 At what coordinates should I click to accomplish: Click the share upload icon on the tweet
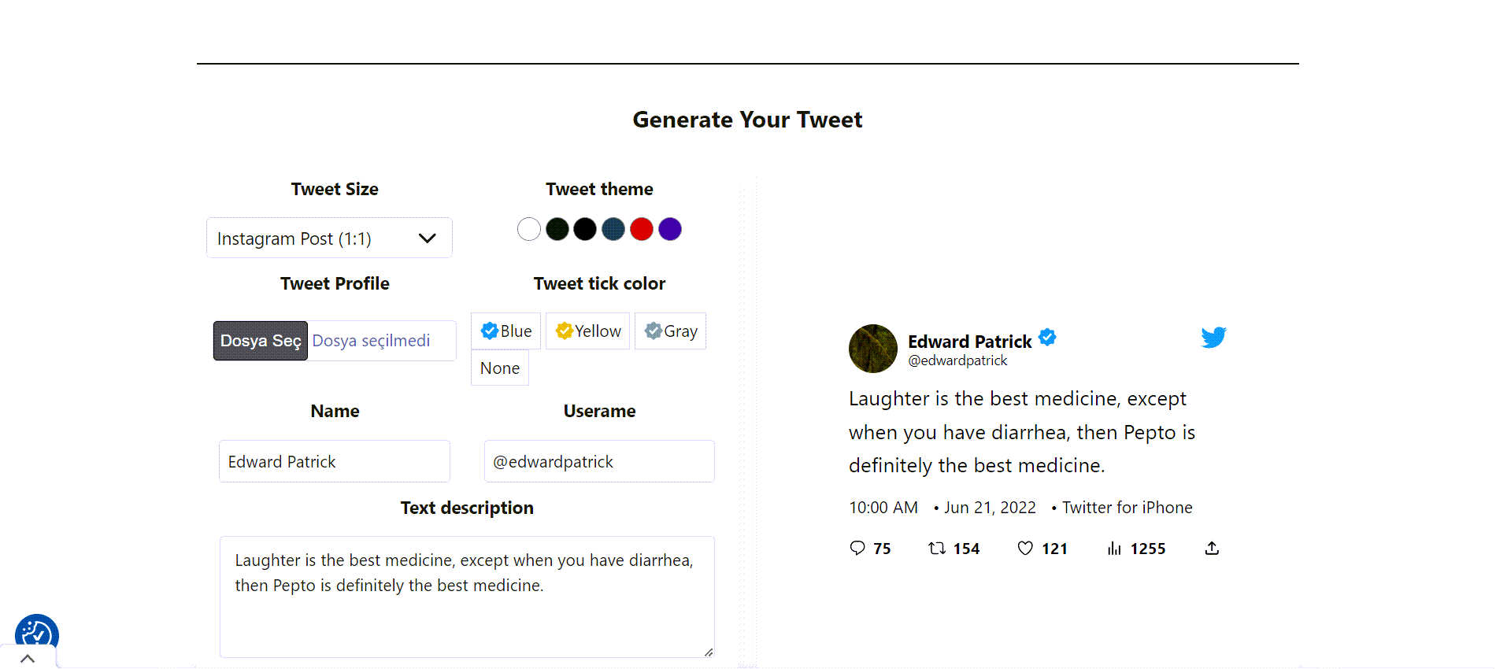point(1211,548)
